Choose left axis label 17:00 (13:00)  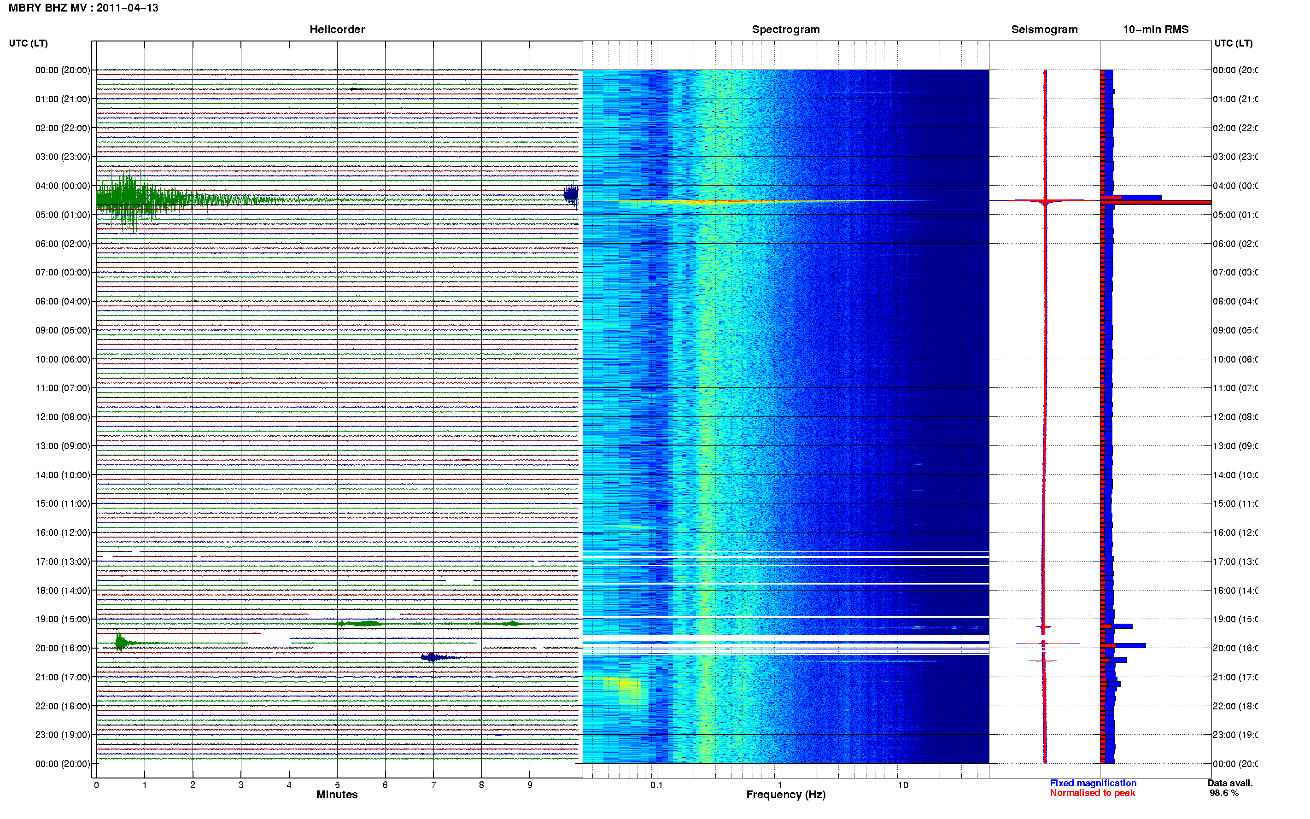[63, 562]
